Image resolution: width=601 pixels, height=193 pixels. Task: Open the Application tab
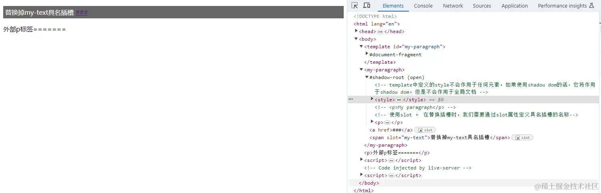point(515,6)
